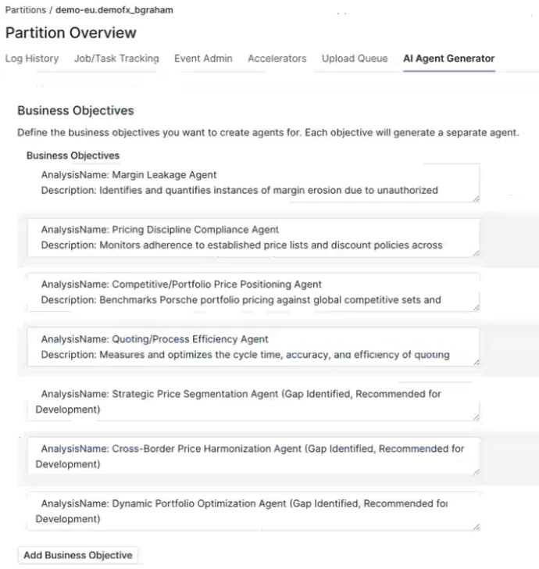Open the Event Admin tab

(203, 59)
